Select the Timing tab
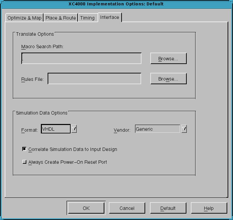233x220 pixels. coord(87,18)
